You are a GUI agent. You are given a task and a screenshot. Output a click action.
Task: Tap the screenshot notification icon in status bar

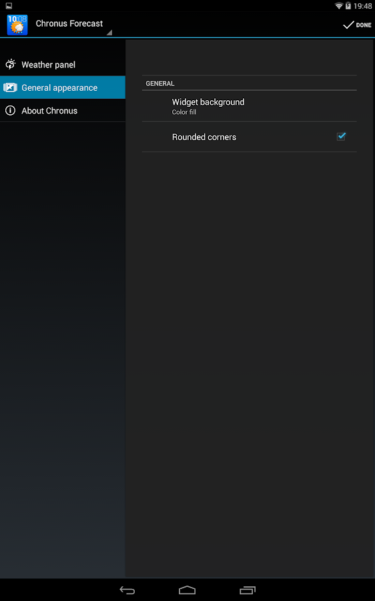[x=9, y=6]
